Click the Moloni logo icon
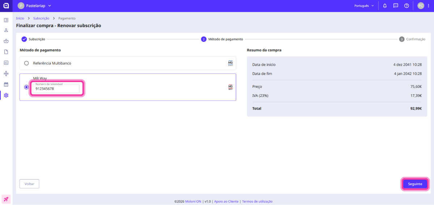 (x=6, y=6)
